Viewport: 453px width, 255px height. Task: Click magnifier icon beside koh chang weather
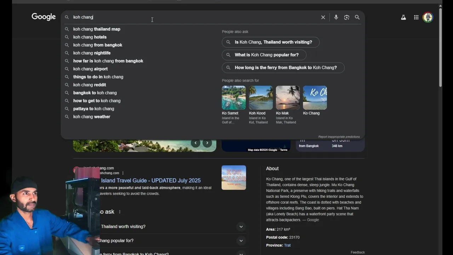(x=67, y=117)
